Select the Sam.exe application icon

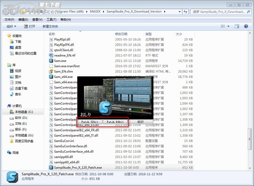point(51,61)
